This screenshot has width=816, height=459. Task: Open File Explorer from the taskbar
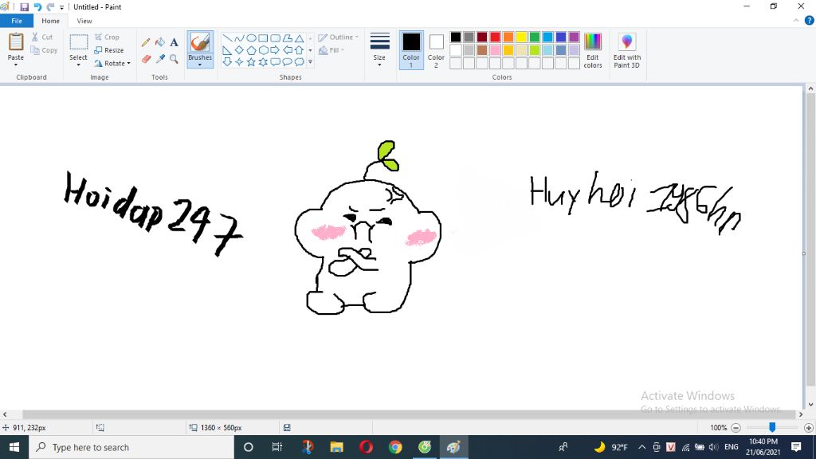[x=337, y=447]
